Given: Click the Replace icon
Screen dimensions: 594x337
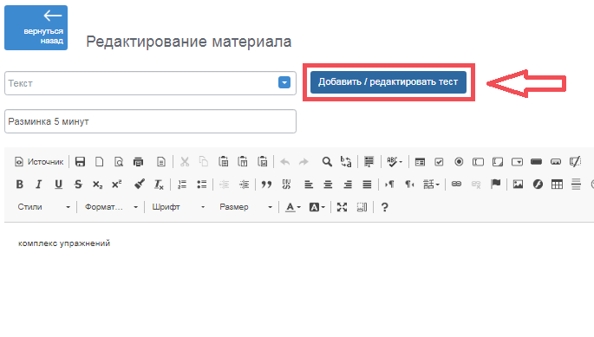Looking at the screenshot, I should (346, 162).
